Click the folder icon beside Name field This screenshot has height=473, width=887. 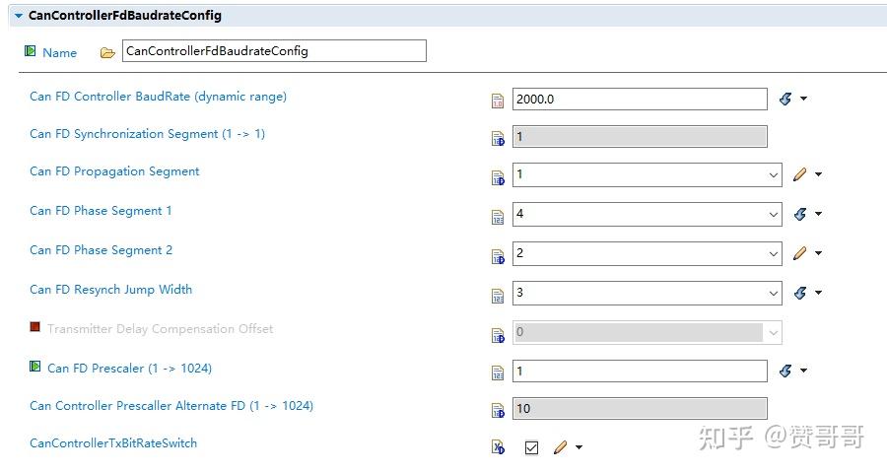point(107,52)
